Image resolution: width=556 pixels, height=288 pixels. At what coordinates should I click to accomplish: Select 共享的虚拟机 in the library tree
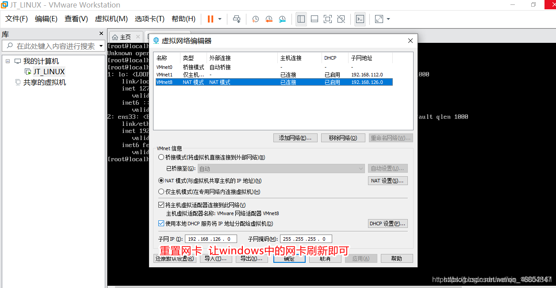(44, 82)
